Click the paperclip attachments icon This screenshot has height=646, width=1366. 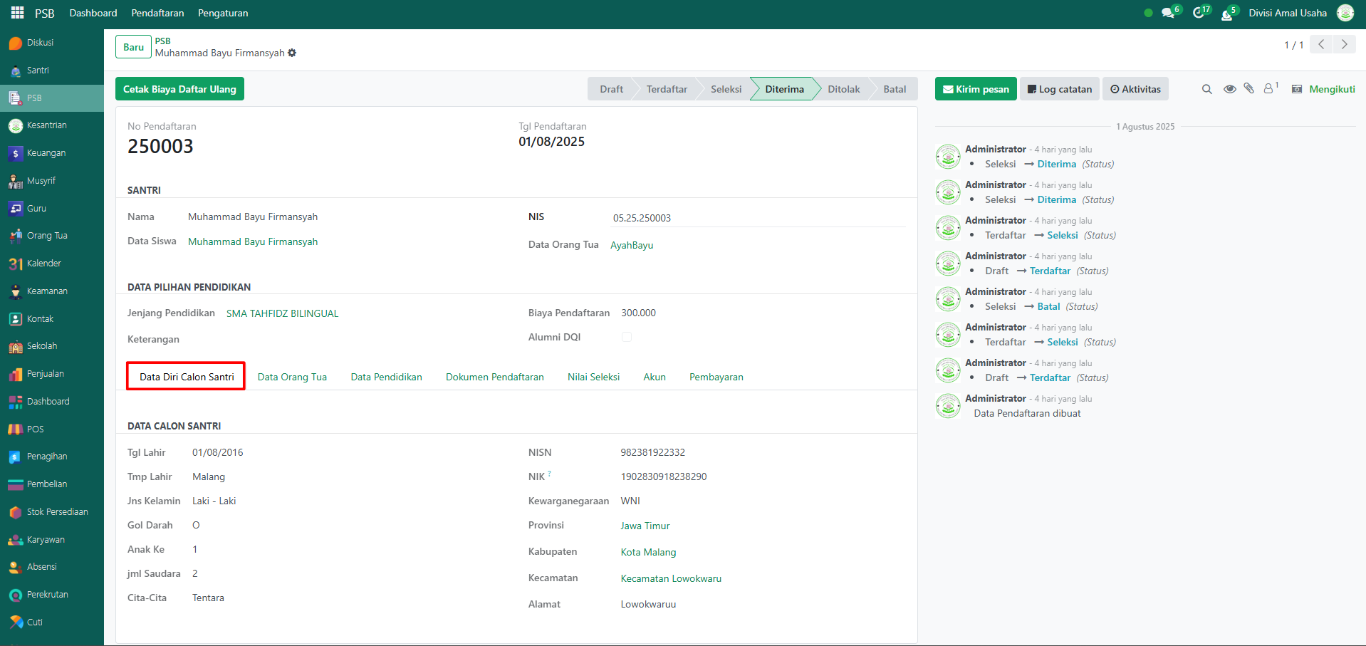[1248, 88]
